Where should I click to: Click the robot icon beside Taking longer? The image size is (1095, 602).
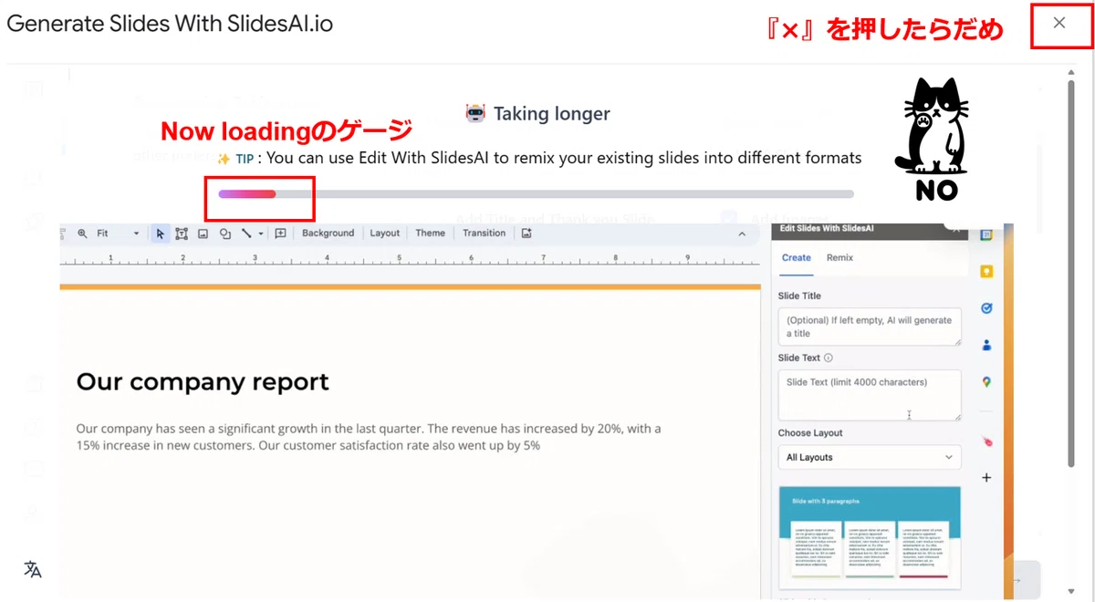(475, 113)
